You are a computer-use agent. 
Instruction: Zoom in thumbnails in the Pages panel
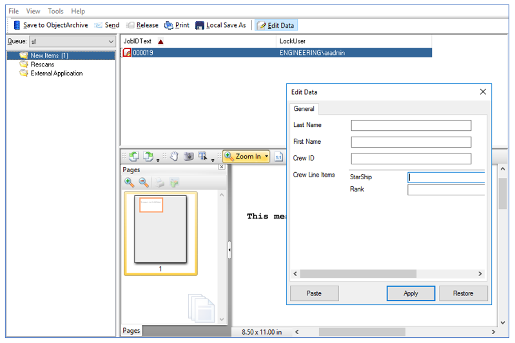130,182
